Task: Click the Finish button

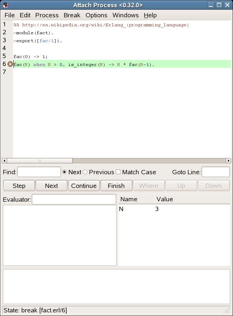Action: tap(116, 186)
